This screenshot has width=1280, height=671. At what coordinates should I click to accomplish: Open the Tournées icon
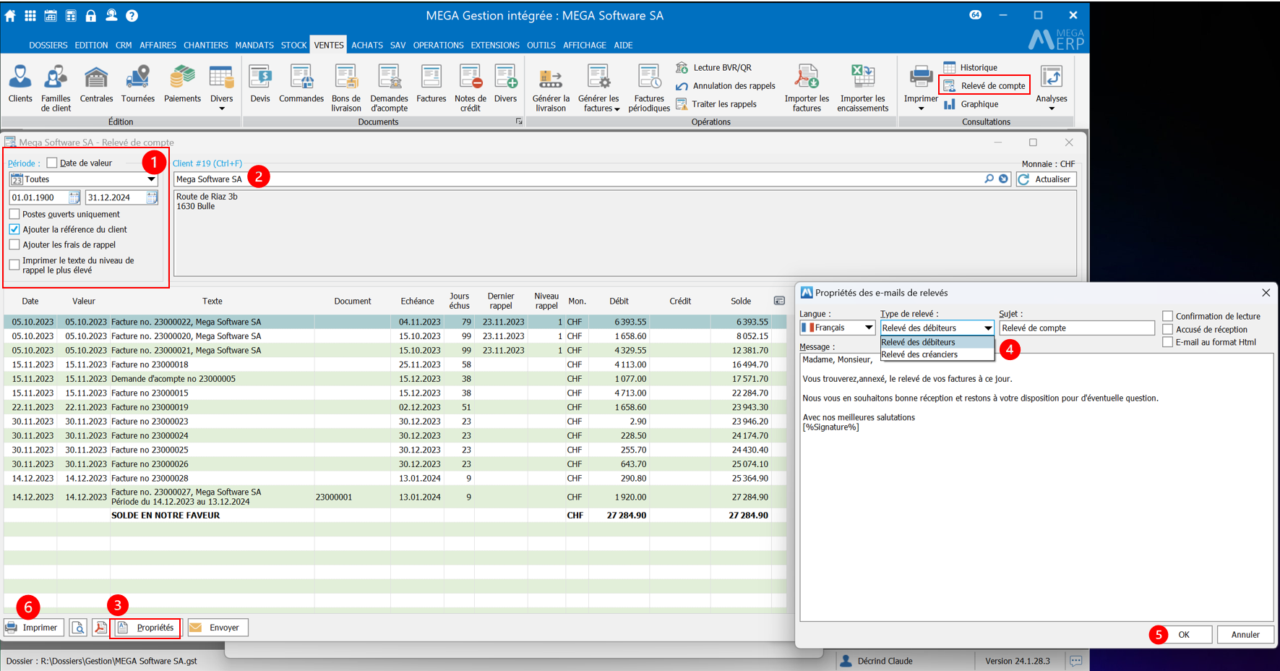point(137,84)
